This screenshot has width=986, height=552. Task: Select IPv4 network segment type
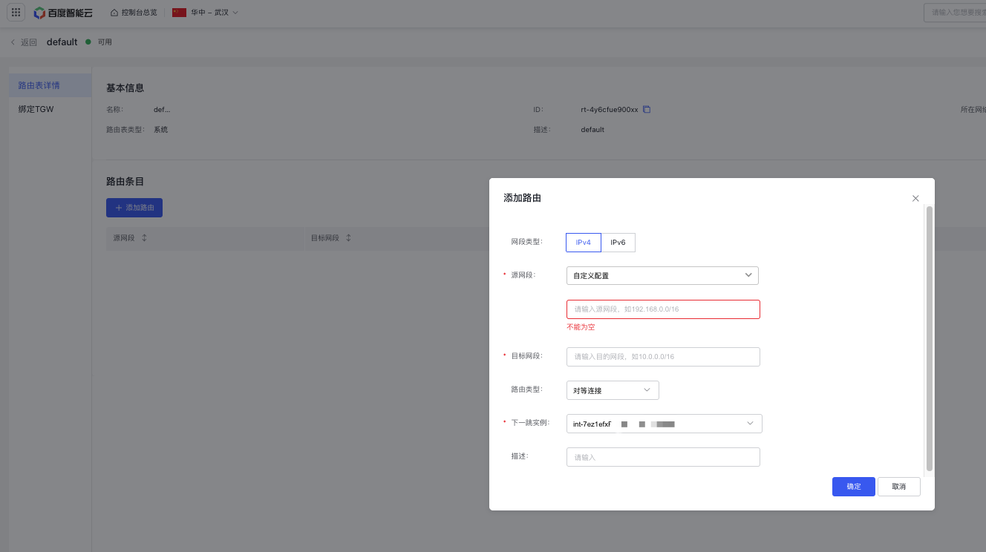pyautogui.click(x=584, y=243)
